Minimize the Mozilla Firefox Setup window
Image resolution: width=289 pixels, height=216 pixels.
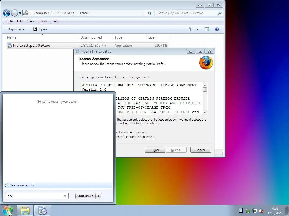coord(191,51)
